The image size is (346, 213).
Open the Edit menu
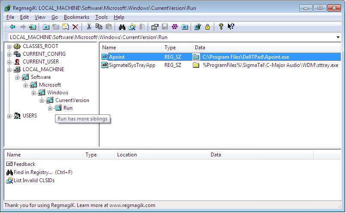24,17
